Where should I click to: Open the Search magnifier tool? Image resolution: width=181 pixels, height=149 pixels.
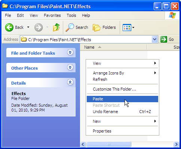(70, 27)
